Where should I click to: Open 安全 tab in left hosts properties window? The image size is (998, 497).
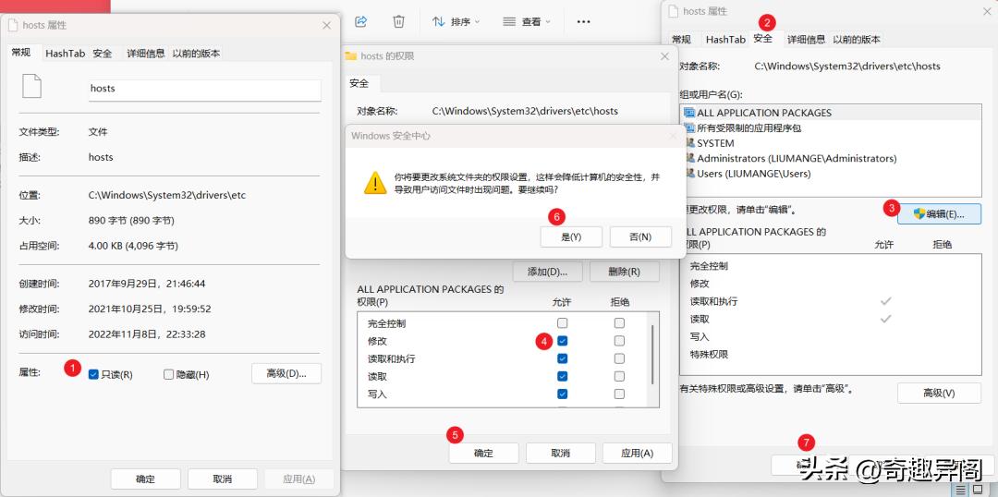click(x=103, y=54)
